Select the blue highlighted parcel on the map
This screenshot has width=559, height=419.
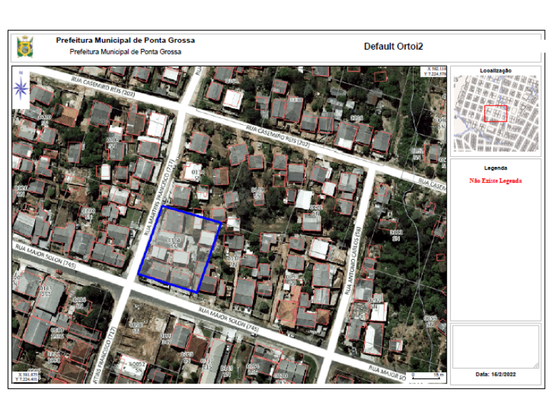coord(180,249)
